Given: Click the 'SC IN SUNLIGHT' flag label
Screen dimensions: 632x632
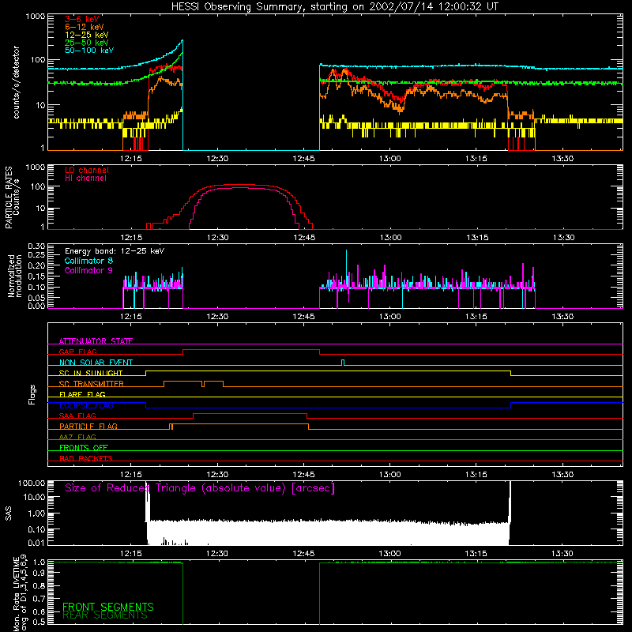Looking at the screenshot, I should [x=91, y=373].
